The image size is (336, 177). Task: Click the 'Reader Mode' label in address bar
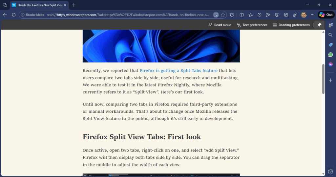pos(35,15)
